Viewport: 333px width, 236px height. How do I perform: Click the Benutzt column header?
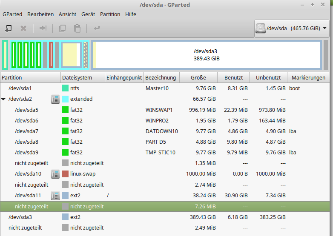[x=233, y=78]
